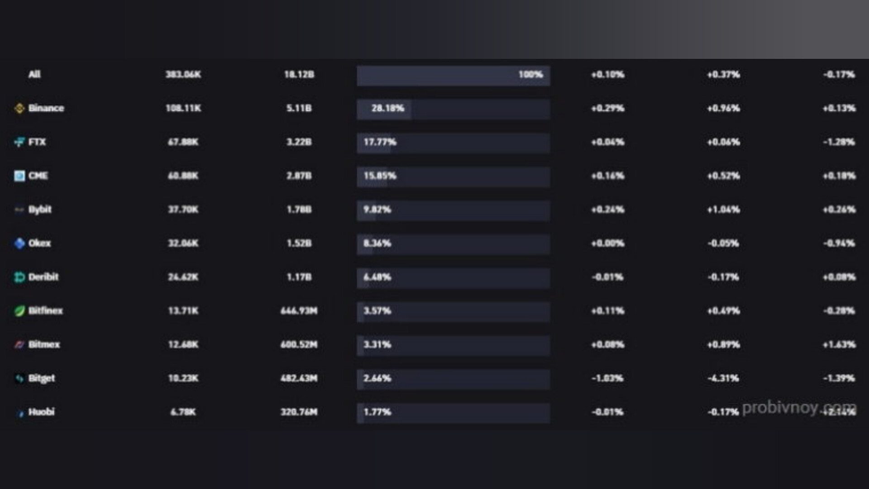
Task: Click the CME 15.85% share bar
Action: [453, 177]
